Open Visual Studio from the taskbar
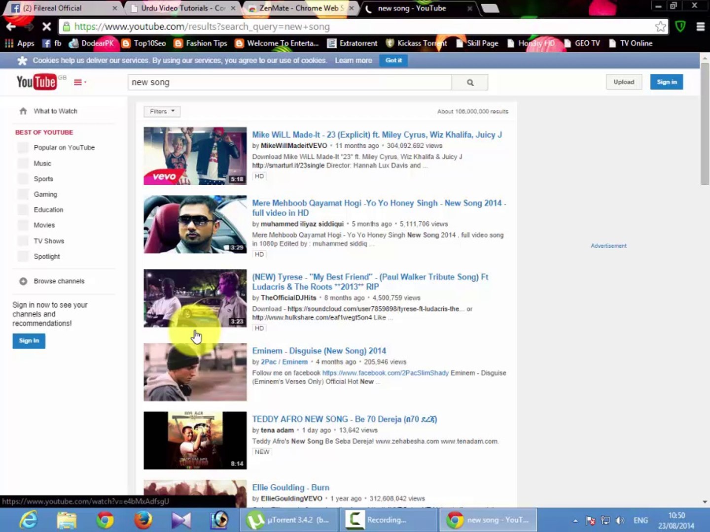Viewport: 710px width, 532px height. click(x=181, y=520)
